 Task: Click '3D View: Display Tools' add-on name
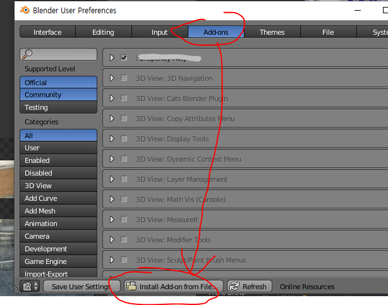point(173,139)
